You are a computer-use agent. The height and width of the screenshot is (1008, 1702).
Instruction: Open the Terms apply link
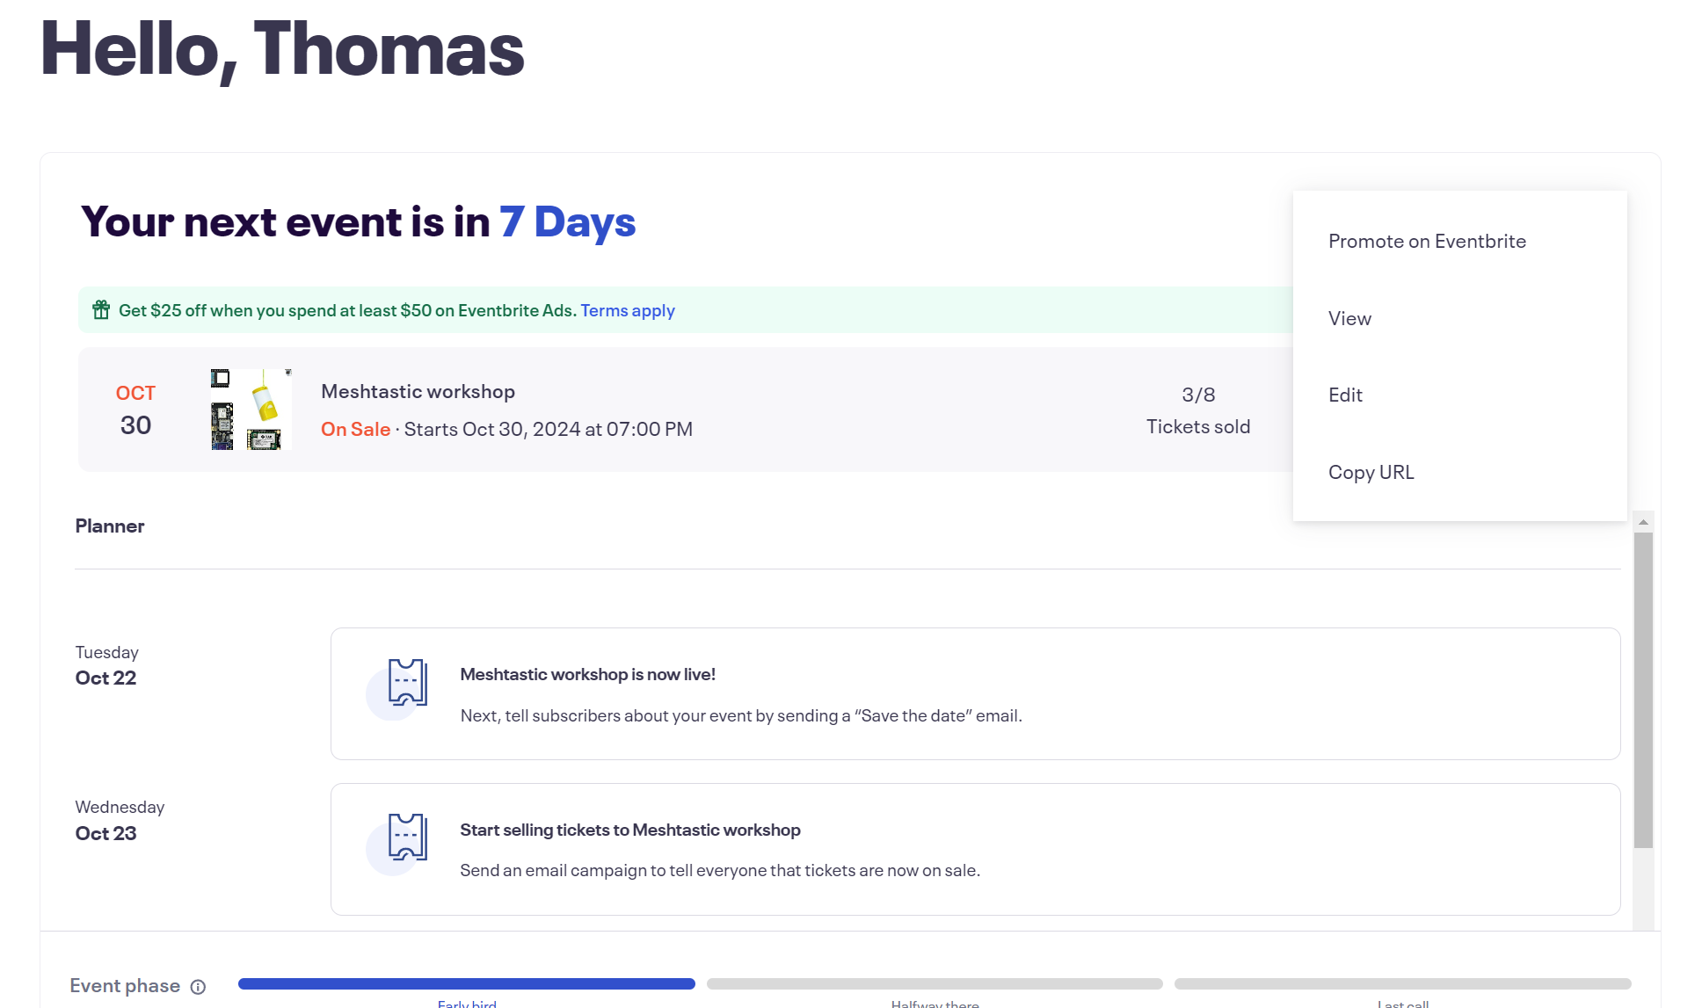coord(628,310)
